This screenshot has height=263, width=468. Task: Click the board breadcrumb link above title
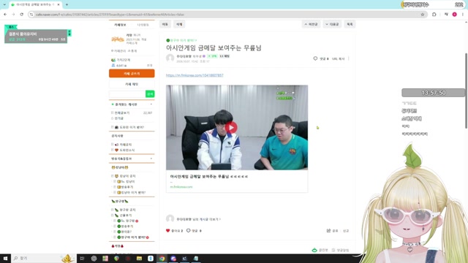pos(182,40)
